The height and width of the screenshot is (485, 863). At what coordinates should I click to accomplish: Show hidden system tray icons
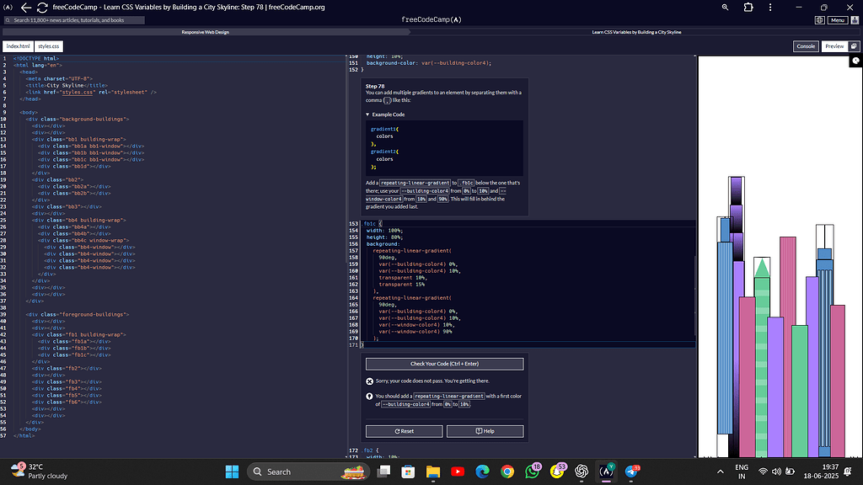(719, 472)
